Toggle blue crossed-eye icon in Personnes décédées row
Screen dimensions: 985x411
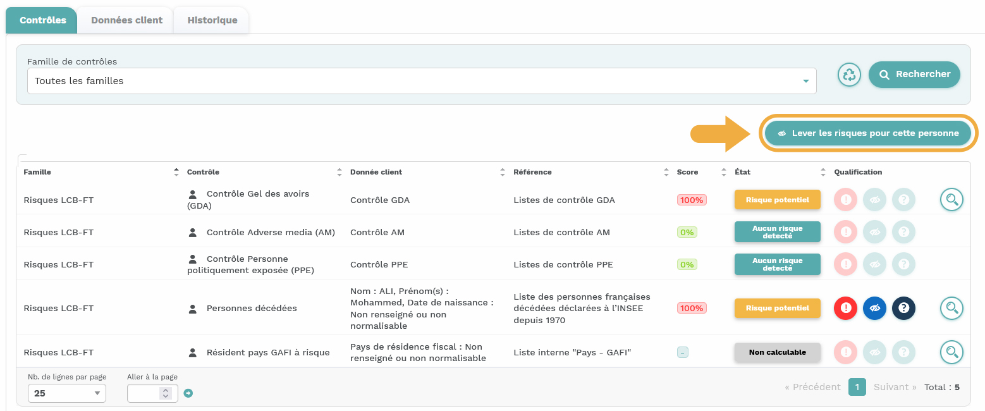click(x=875, y=308)
